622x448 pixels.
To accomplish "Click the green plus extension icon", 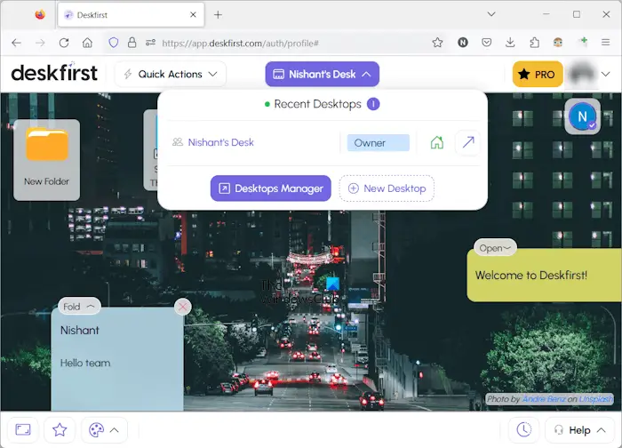I will click(583, 41).
